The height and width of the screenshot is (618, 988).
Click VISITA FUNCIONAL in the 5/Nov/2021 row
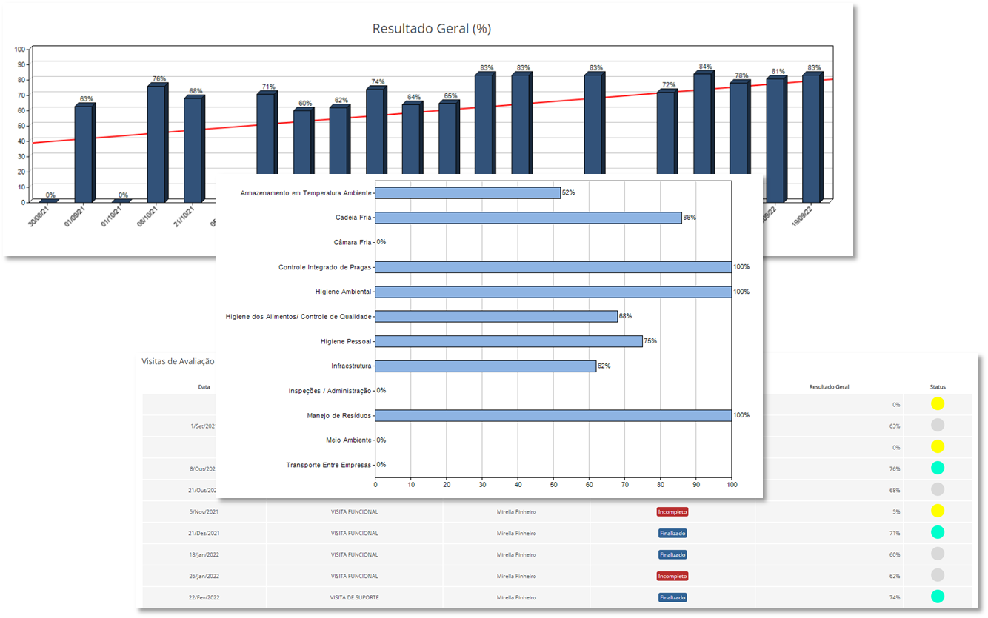click(x=354, y=511)
